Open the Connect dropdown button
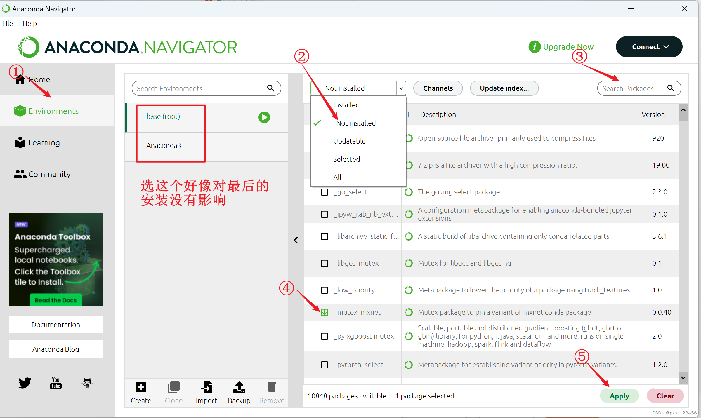The height and width of the screenshot is (418, 701). [649, 47]
